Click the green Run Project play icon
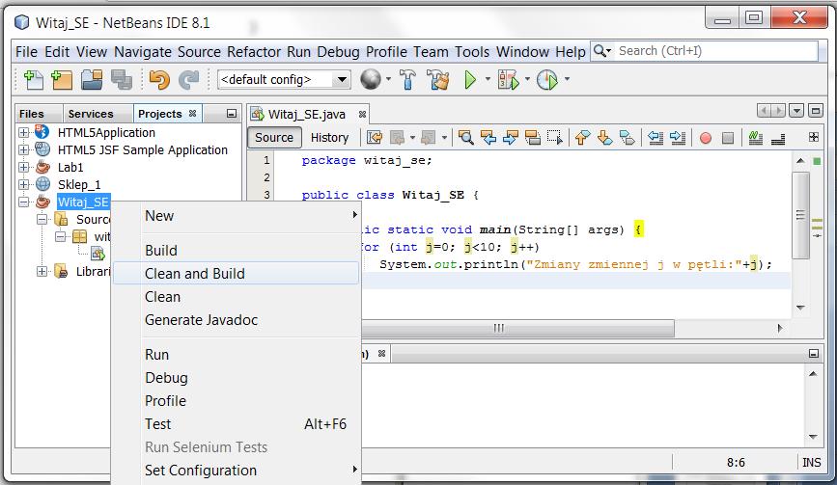Viewport: 837px width, 485px height. tap(470, 79)
